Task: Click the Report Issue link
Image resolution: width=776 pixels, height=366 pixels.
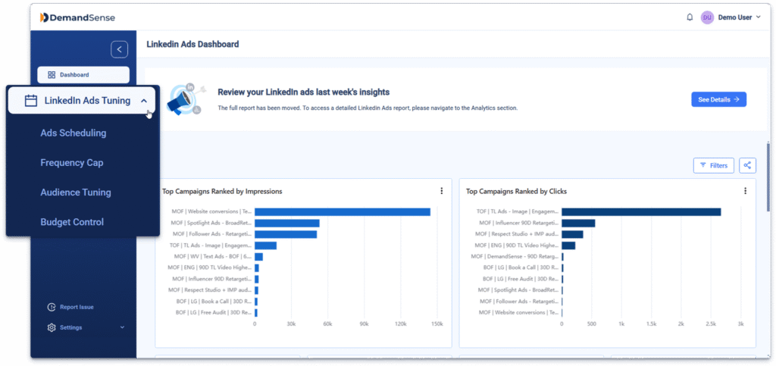Action: [77, 307]
